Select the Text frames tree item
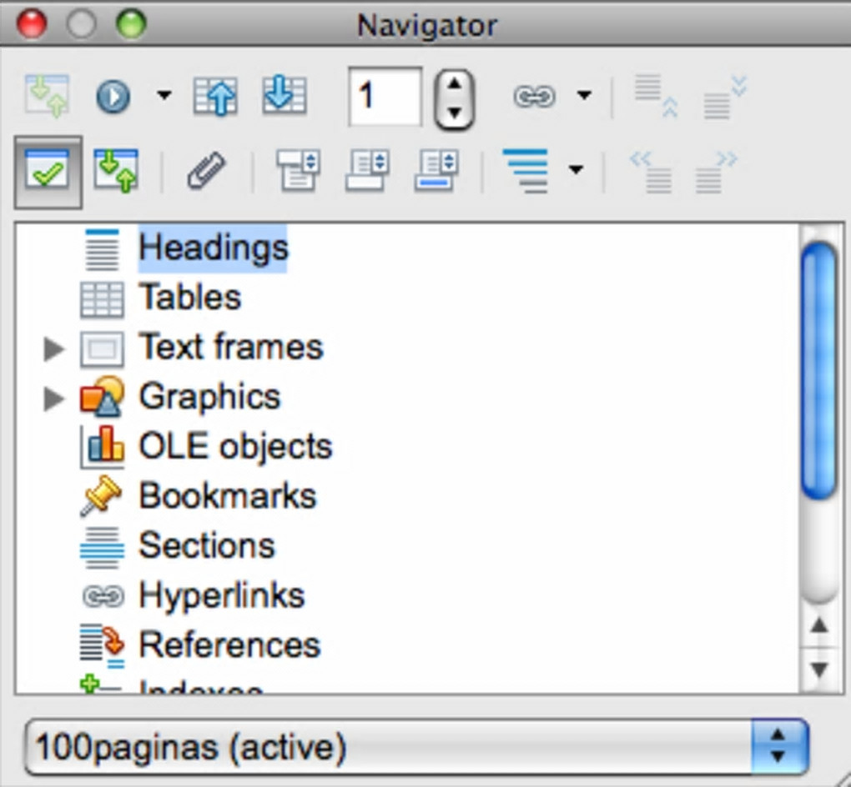 (231, 347)
